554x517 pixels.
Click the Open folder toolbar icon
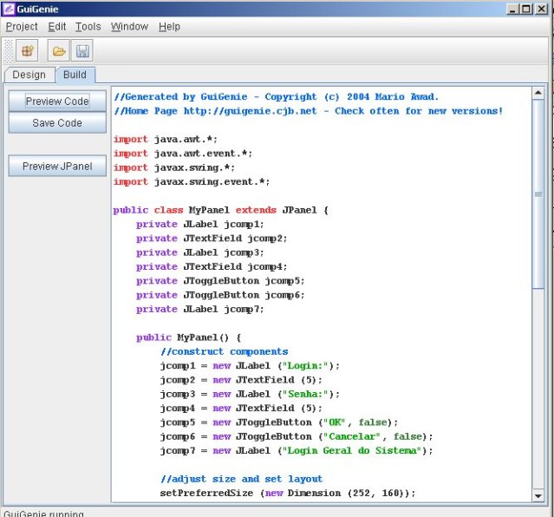click(x=59, y=51)
